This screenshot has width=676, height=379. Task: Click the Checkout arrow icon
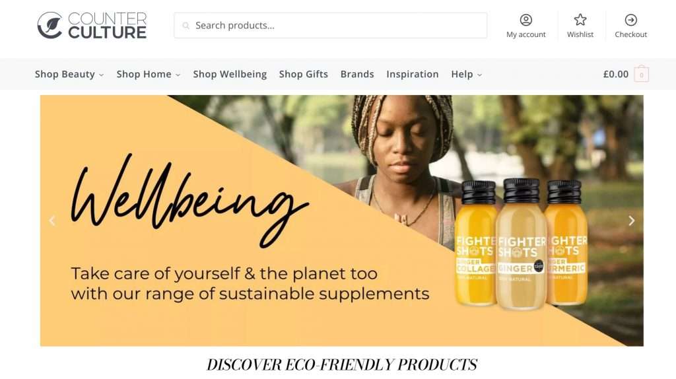(630, 20)
